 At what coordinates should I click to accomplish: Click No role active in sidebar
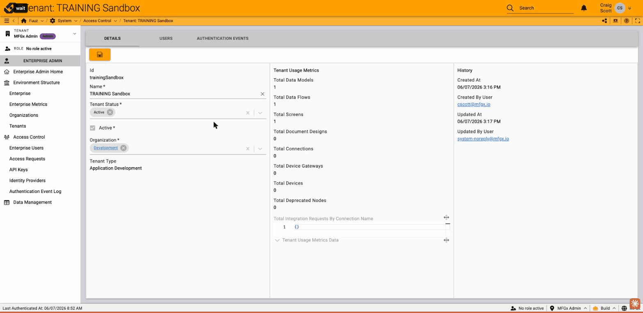(x=39, y=49)
